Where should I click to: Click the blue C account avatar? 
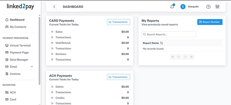click(183, 7)
